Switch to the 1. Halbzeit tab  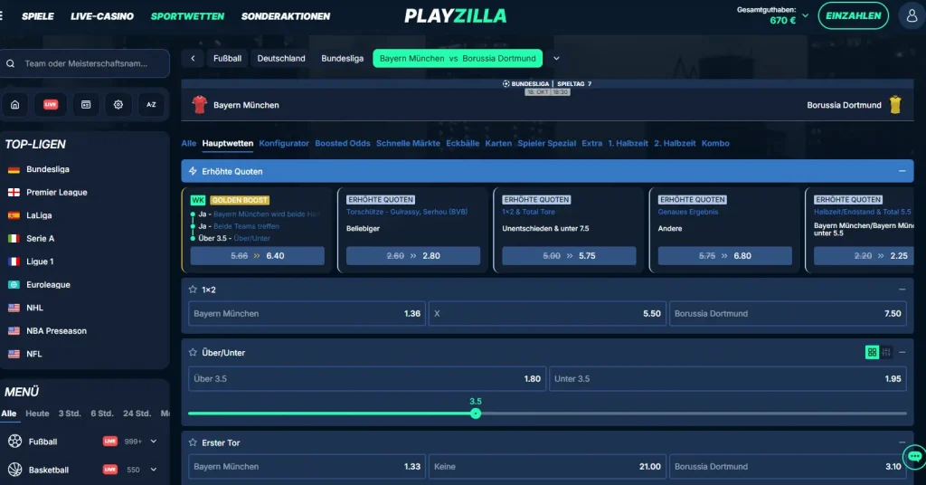point(628,144)
